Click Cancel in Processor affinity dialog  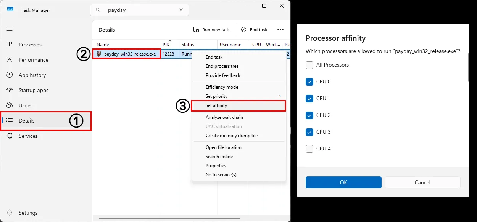(422, 182)
